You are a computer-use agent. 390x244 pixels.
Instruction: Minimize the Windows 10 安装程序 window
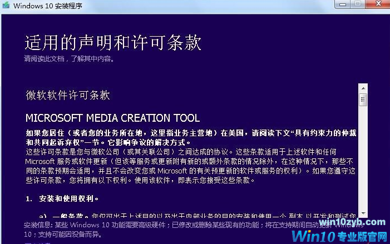click(343, 4)
